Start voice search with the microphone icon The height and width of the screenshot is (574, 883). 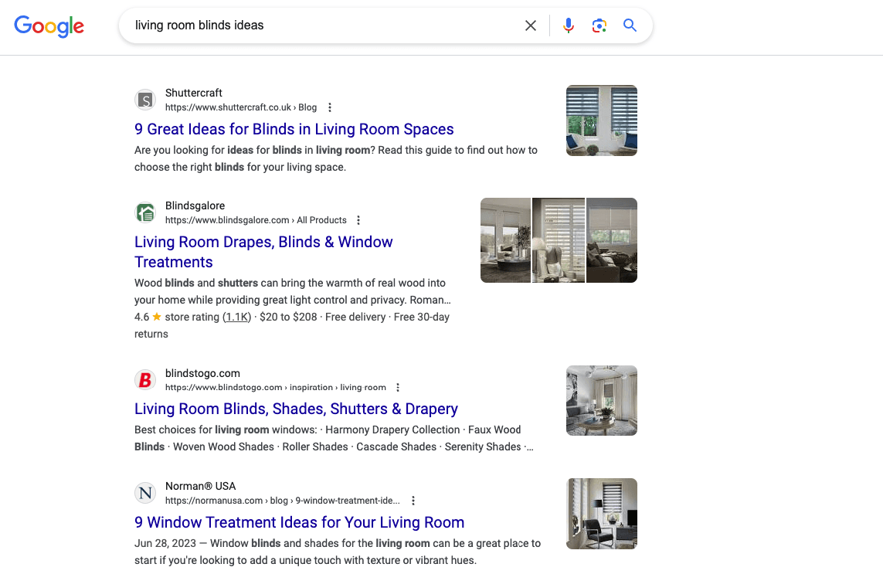pyautogui.click(x=569, y=25)
